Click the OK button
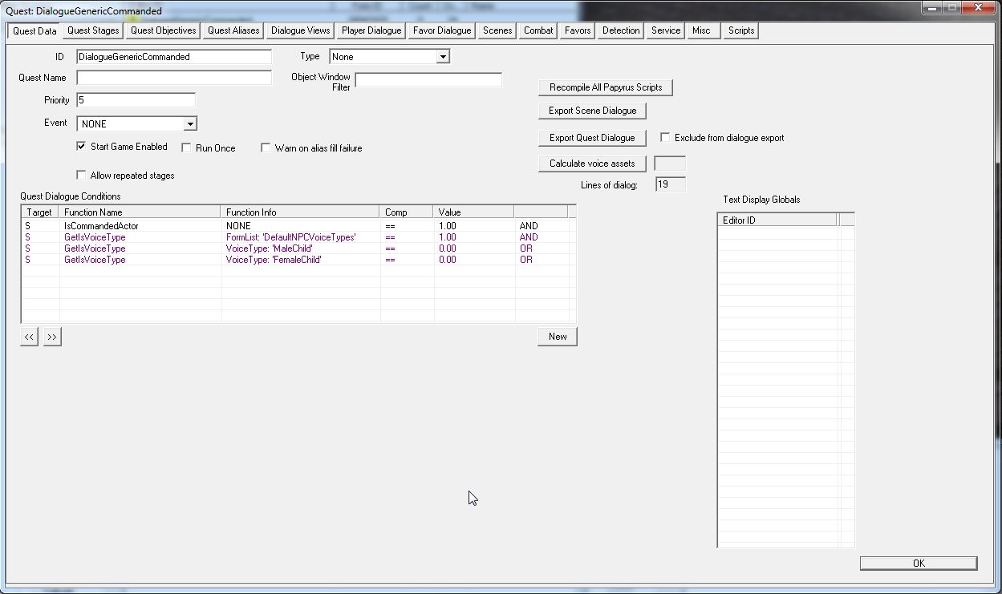Screen dimensions: 1002x594 click(919, 564)
